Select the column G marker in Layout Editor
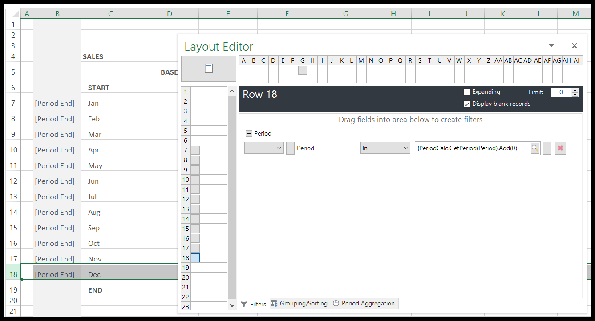 point(303,70)
